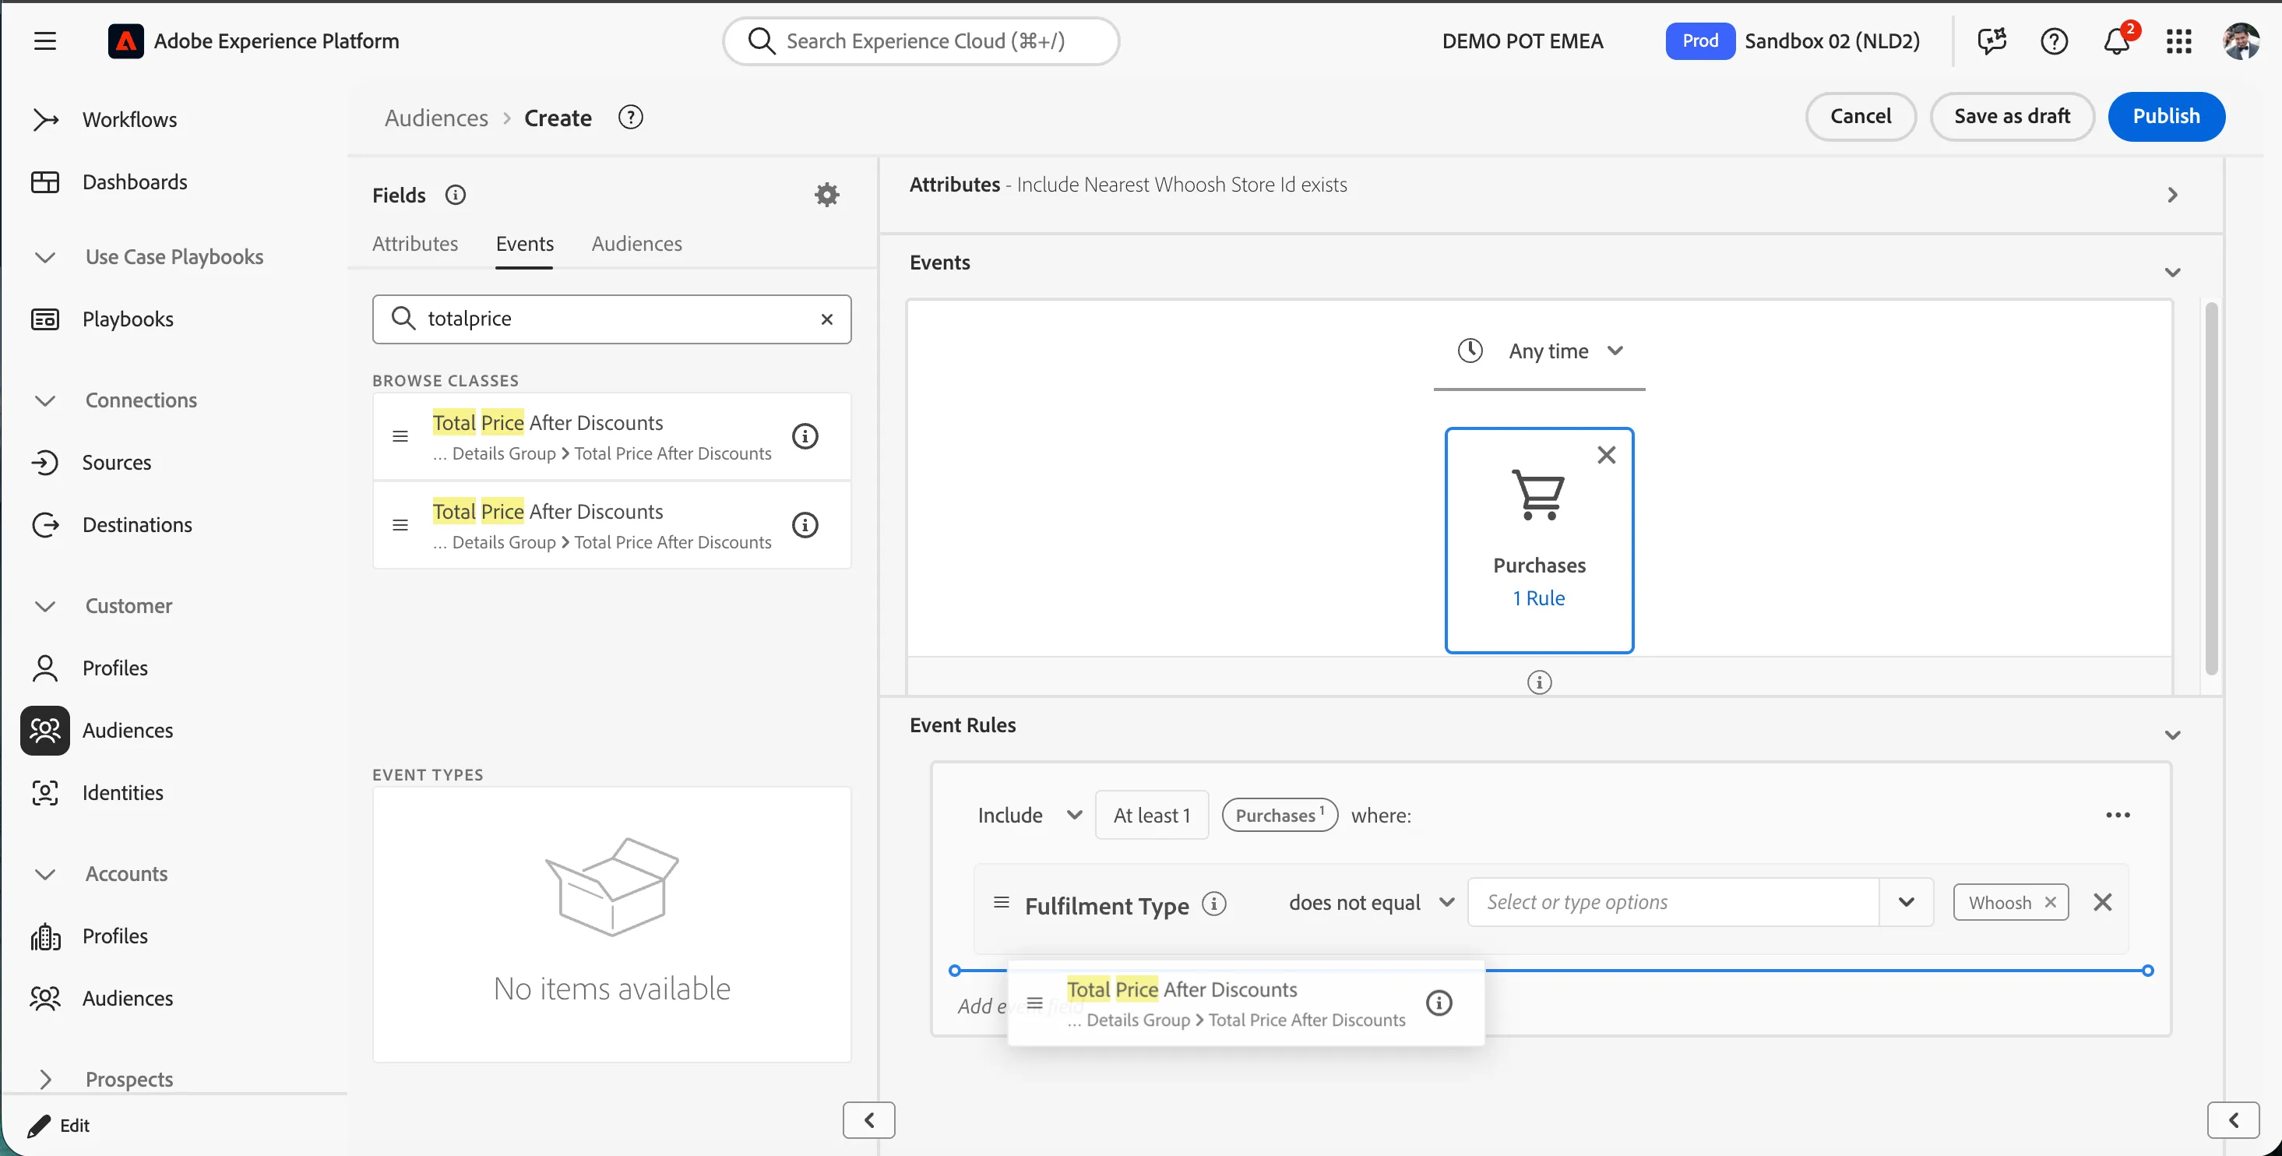2282x1156 pixels.
Task: Open the Any time dropdown
Action: click(x=1540, y=351)
